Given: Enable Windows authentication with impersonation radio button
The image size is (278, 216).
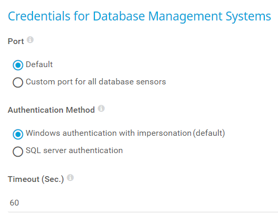Looking at the screenshot, I should (18, 134).
